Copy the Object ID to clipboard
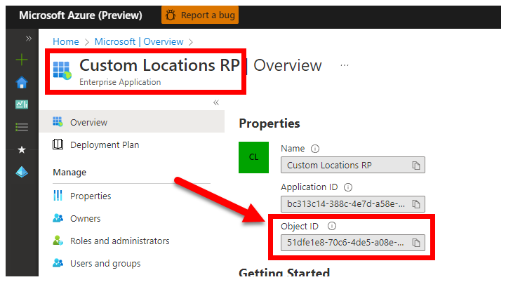This screenshot has width=506, height=282. 416,243
